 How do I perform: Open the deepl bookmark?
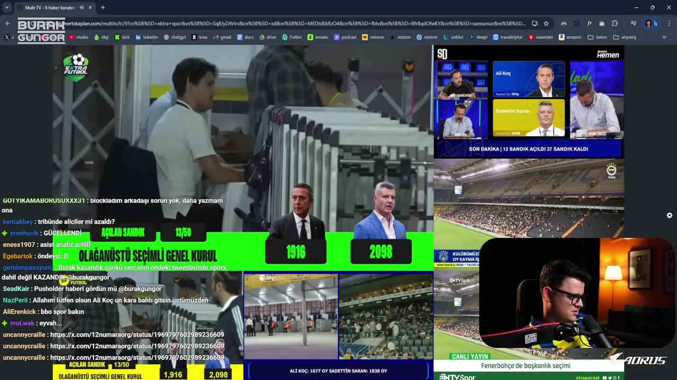click(478, 37)
